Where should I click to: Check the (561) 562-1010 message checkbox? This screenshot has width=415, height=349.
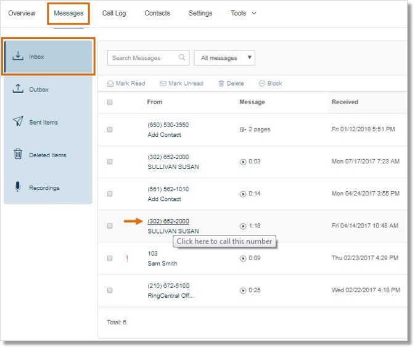[110, 194]
